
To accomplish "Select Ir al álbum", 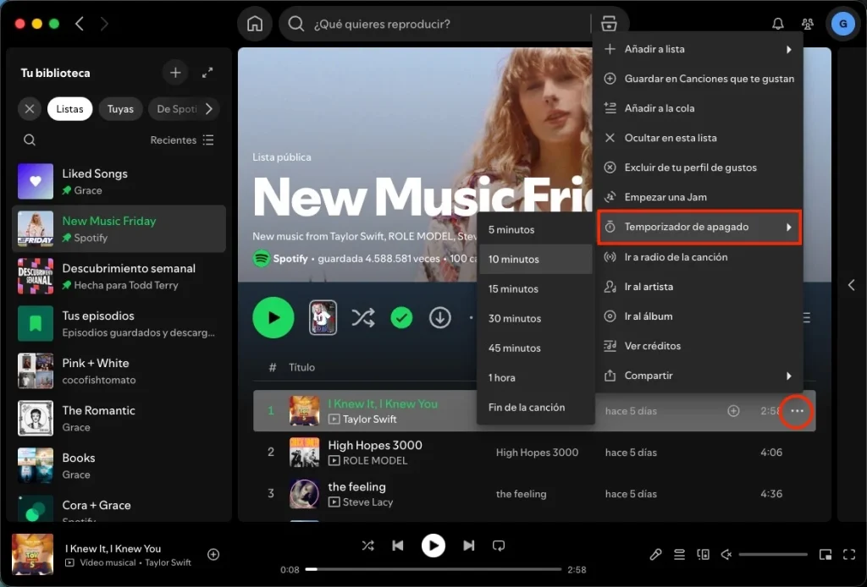I will (699, 316).
